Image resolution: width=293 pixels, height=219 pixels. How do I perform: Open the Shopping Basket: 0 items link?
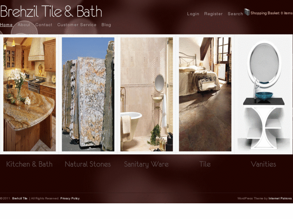pos(272,13)
